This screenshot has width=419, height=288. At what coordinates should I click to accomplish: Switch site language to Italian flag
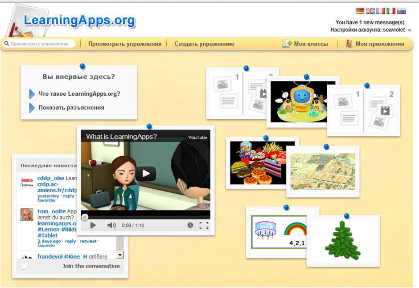(391, 11)
